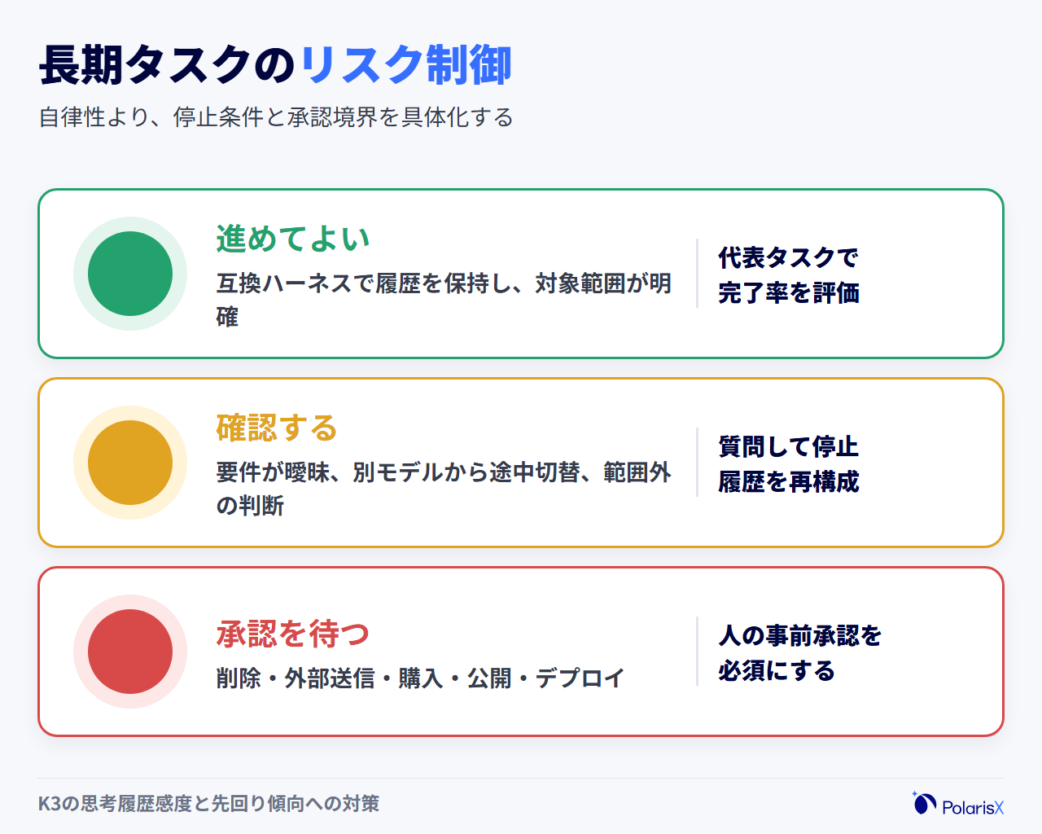Select the 確認する heading
The image size is (1042, 834).
277,428
